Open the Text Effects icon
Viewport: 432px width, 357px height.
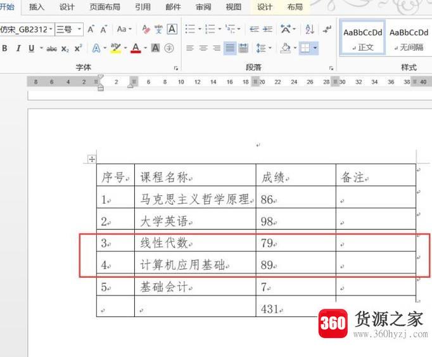[96, 49]
